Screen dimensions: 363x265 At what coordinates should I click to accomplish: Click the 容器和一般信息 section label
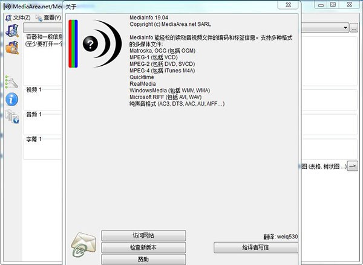pyautogui.click(x=44, y=37)
